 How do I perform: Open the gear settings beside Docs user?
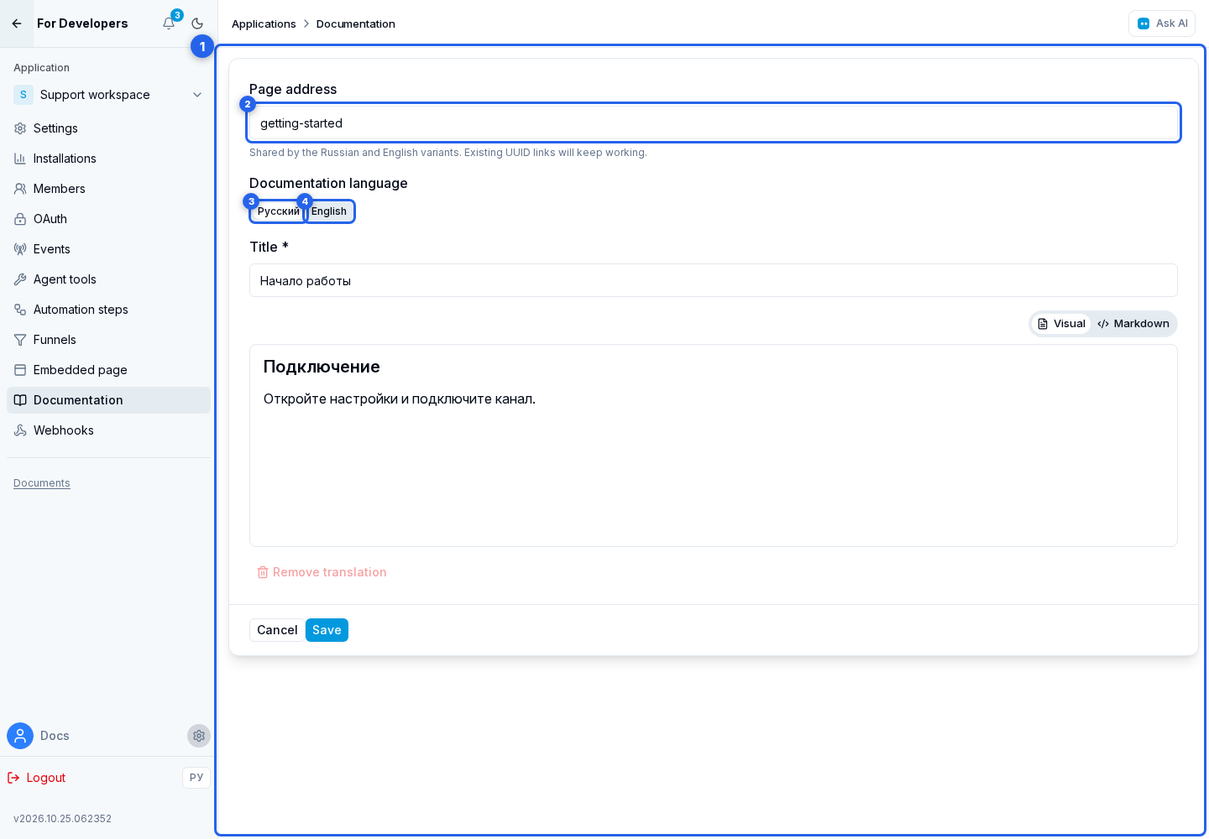point(199,736)
